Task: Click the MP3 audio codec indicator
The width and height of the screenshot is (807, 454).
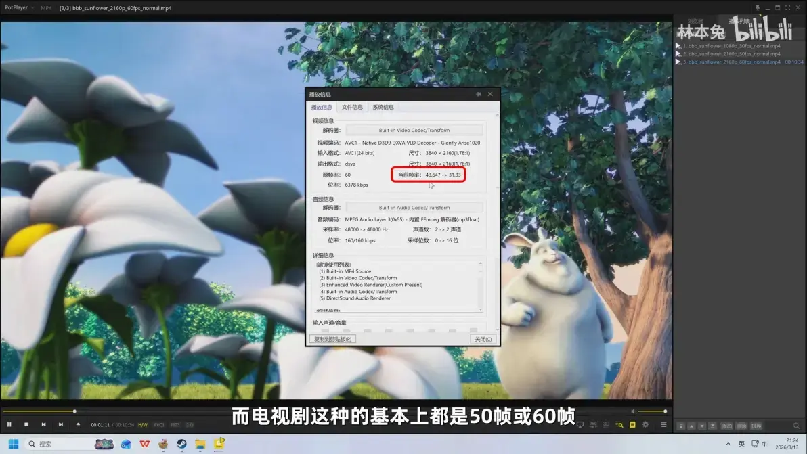Action: coord(175,425)
